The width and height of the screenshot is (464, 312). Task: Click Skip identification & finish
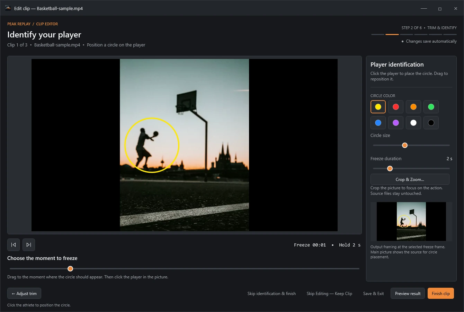[271, 294]
